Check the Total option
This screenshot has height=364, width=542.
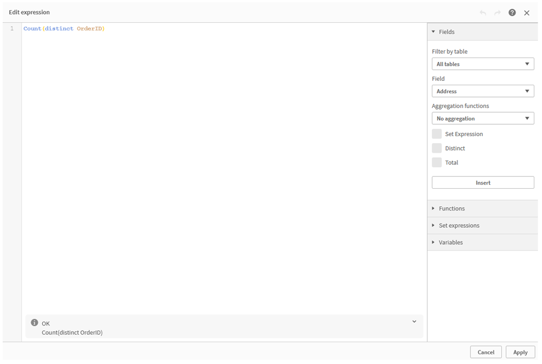(x=437, y=162)
